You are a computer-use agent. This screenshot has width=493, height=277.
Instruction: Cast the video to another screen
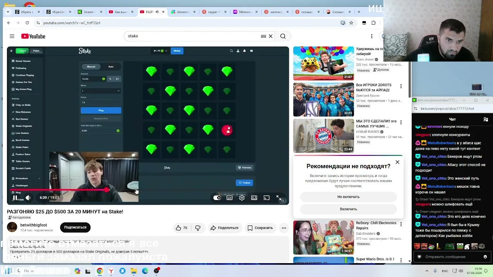267,198
